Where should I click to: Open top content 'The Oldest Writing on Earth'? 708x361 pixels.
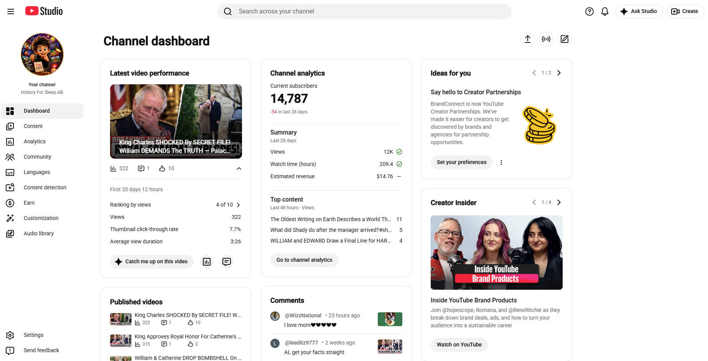(x=331, y=220)
